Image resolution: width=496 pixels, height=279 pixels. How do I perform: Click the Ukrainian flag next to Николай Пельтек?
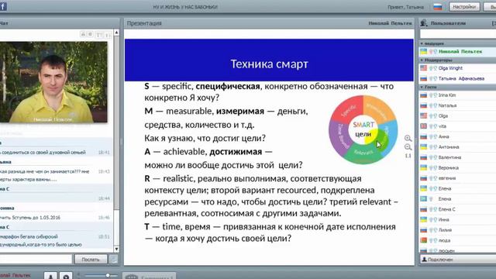(424, 51)
